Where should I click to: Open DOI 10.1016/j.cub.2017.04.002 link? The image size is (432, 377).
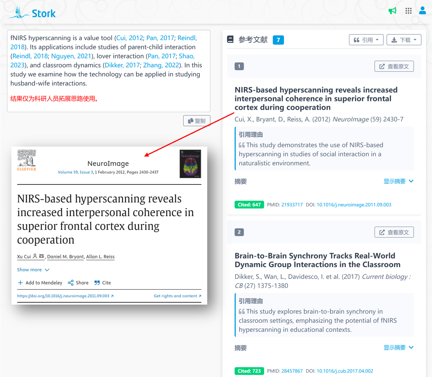(x=345, y=371)
